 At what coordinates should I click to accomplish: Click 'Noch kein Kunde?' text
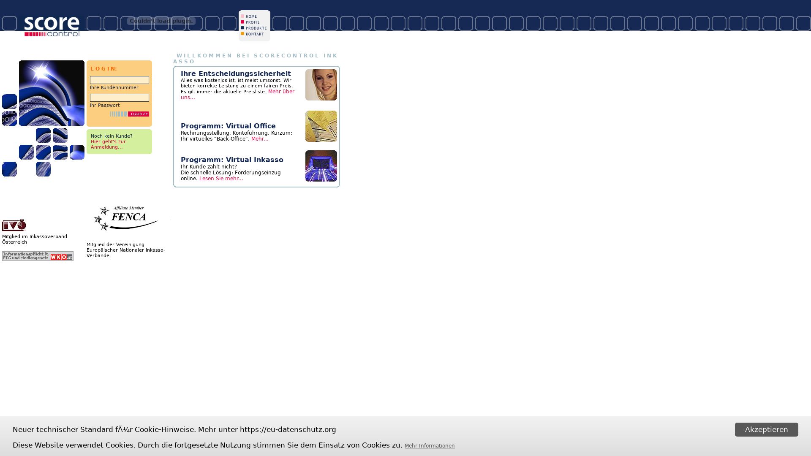coord(112,136)
